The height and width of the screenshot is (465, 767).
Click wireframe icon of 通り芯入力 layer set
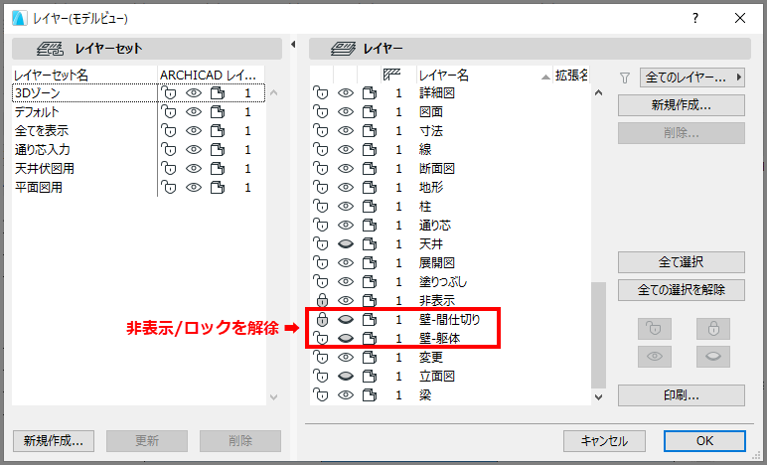218,150
